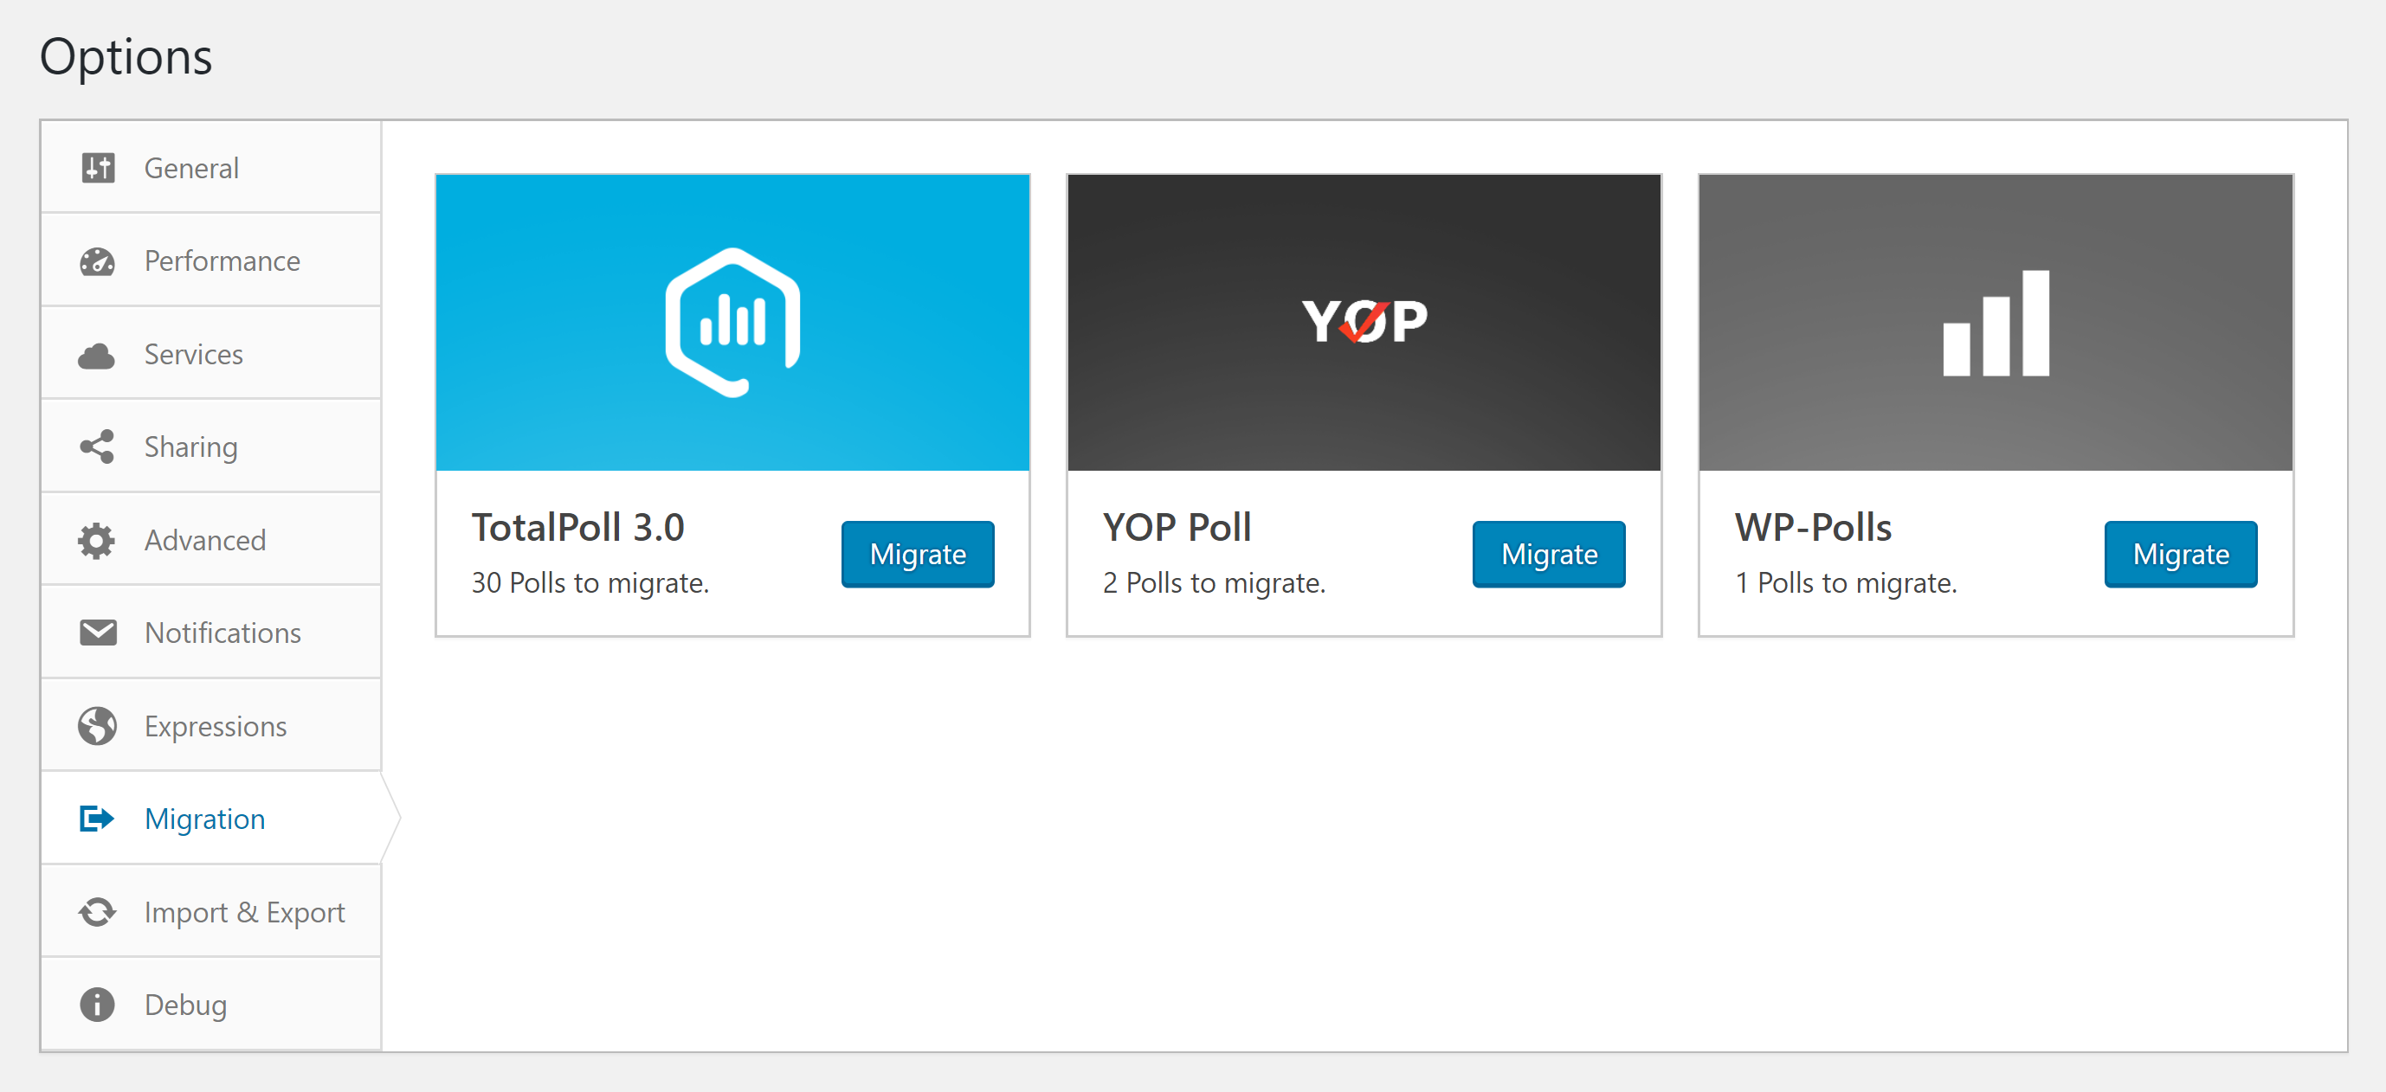The width and height of the screenshot is (2386, 1092).
Task: Select the info icon beside Debug
Action: [97, 1005]
